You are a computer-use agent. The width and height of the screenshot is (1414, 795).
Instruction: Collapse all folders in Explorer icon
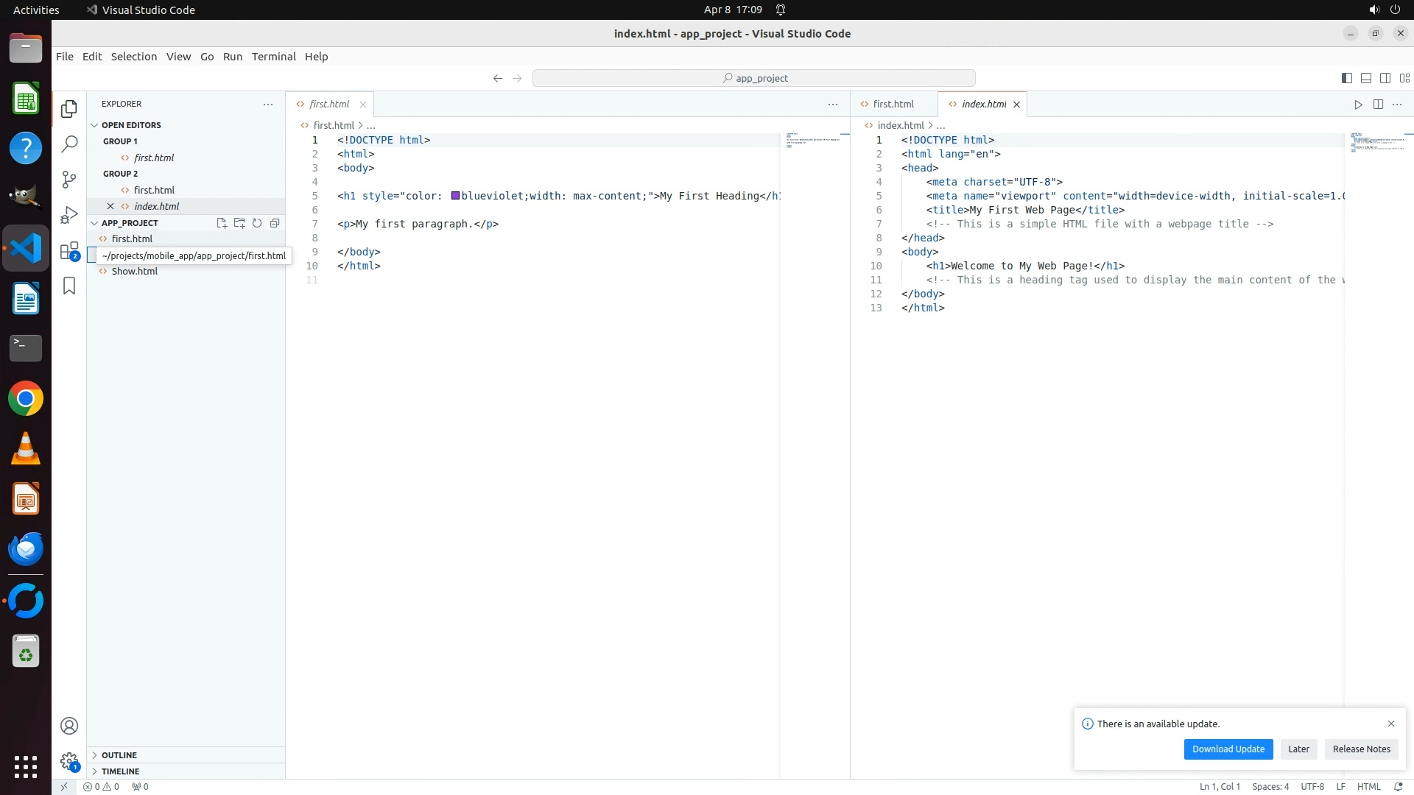275,223
